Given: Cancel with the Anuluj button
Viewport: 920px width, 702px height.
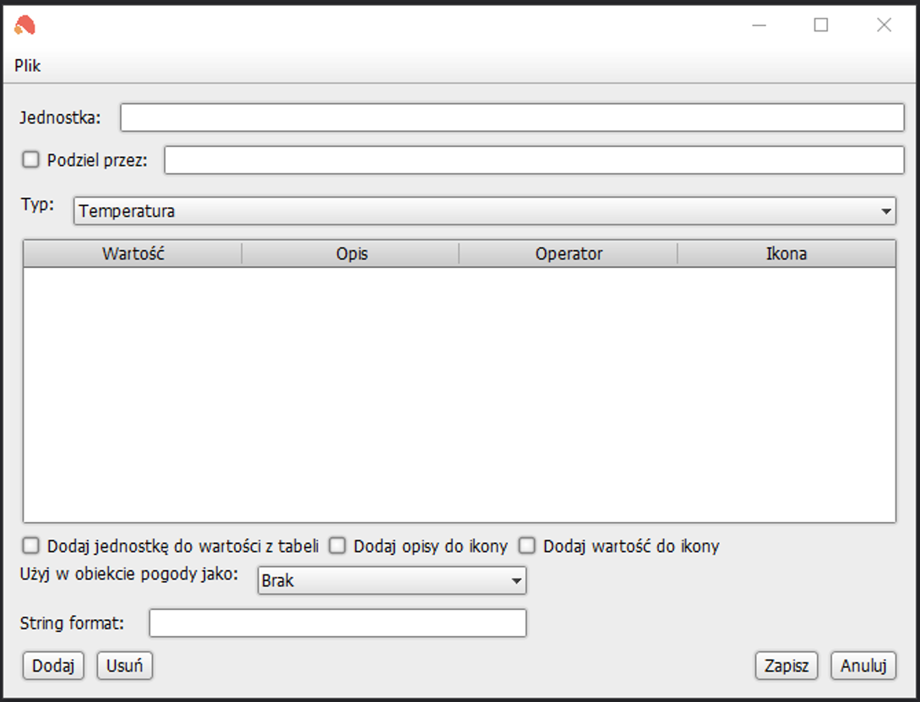Looking at the screenshot, I should coord(863,666).
